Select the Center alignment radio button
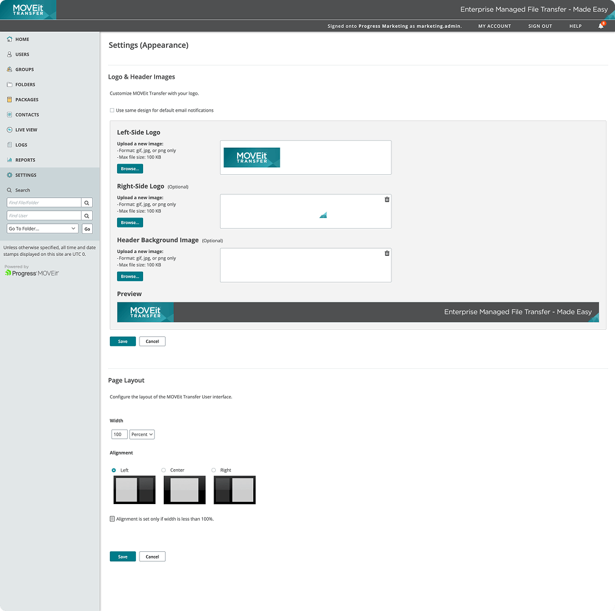 164,470
